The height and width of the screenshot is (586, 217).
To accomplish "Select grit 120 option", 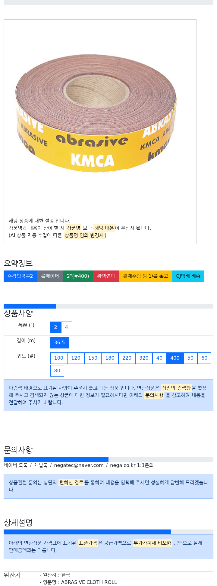I will (76, 358).
